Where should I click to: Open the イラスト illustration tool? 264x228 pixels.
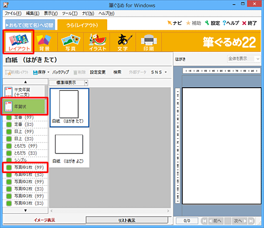click(97, 42)
